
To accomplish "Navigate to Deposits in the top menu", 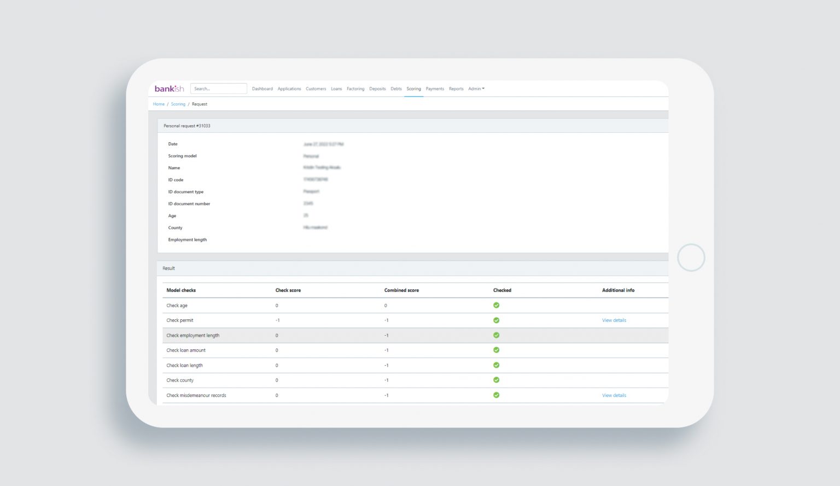I will click(377, 89).
